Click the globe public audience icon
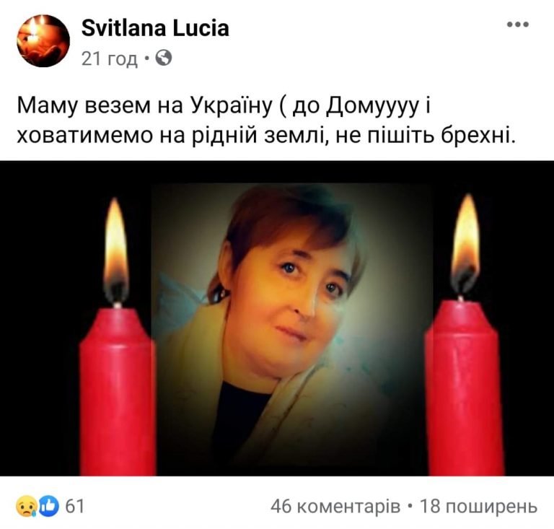Screen dimensions: 554x529 click(x=164, y=58)
